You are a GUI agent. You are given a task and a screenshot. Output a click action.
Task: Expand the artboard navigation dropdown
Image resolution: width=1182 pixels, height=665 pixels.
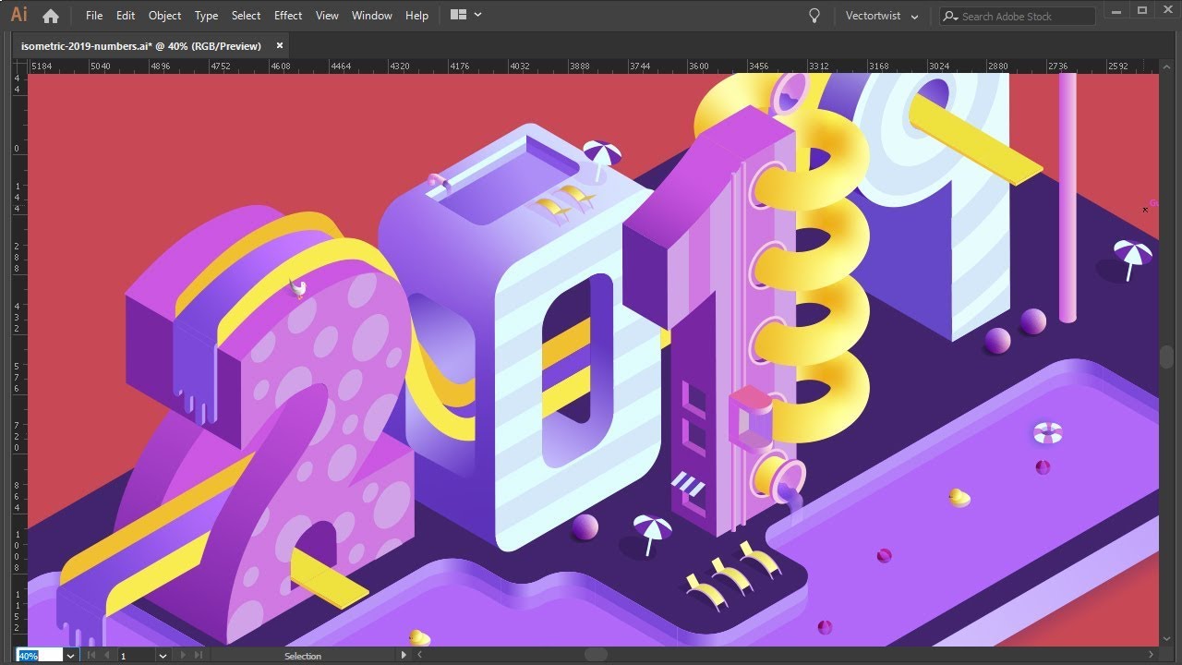click(x=163, y=656)
